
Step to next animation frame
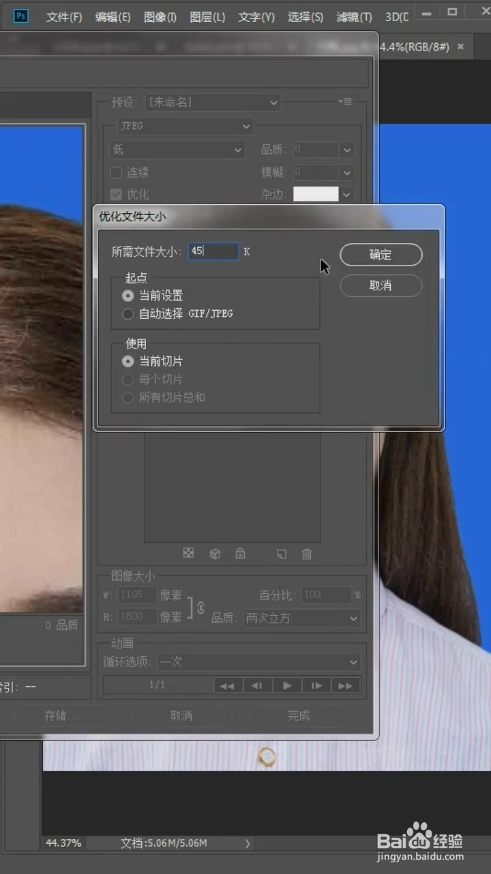[316, 686]
